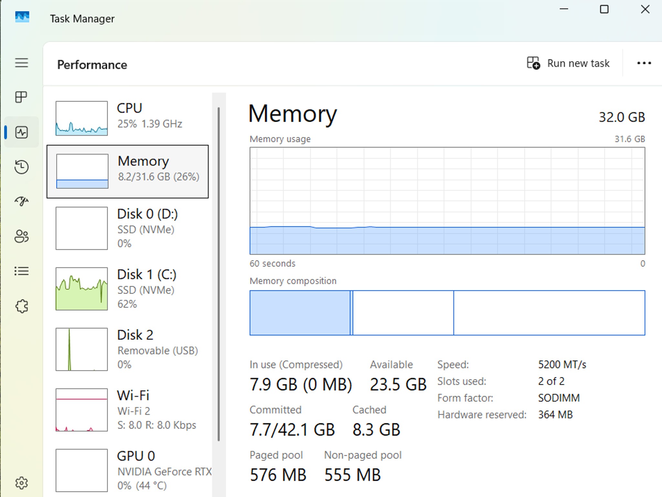Click the 31.6 GB graph maximum label
The image size is (662, 497).
click(630, 139)
